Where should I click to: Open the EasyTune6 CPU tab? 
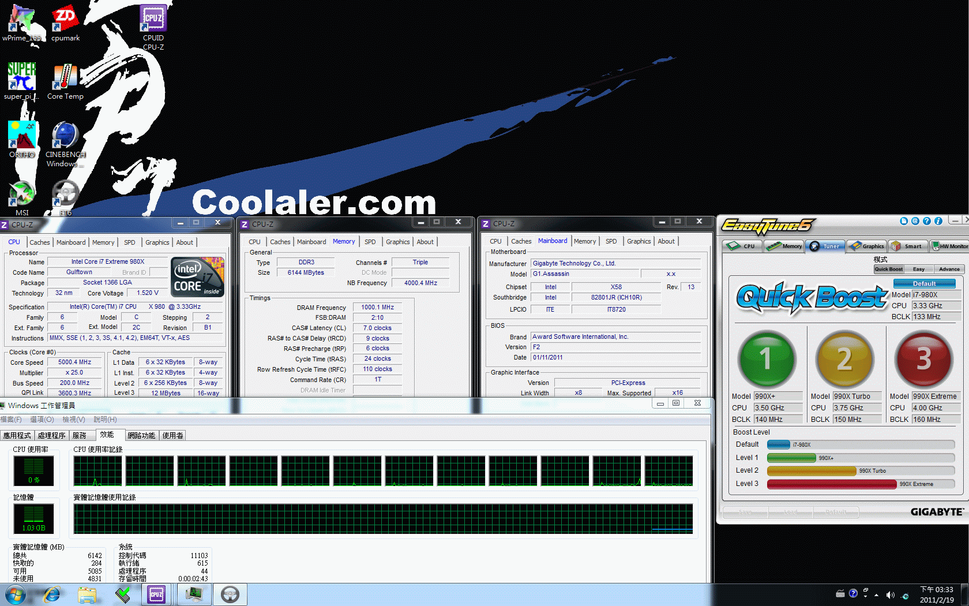pos(743,246)
